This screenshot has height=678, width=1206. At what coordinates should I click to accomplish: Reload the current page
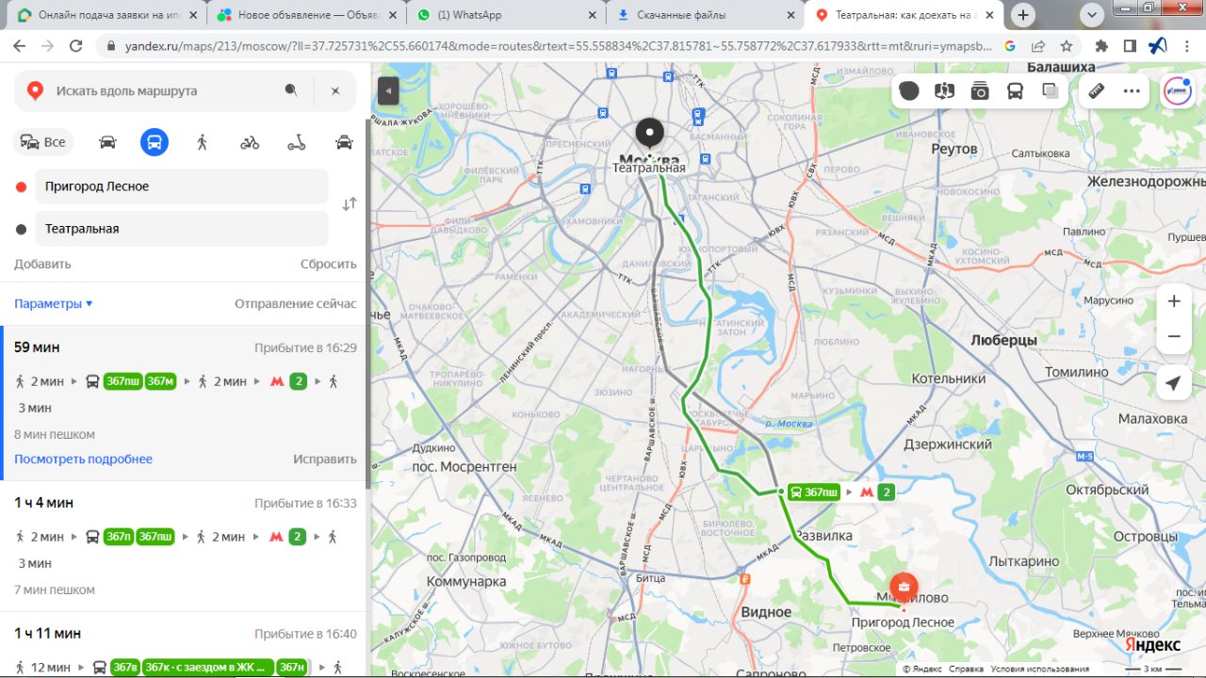[x=76, y=45]
